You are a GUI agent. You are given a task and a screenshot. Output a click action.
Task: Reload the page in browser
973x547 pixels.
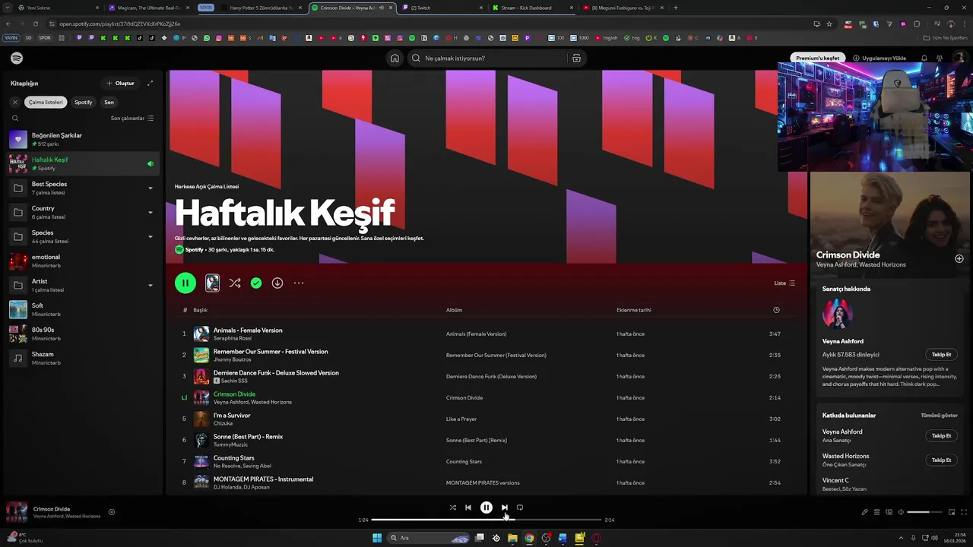pyautogui.click(x=35, y=24)
